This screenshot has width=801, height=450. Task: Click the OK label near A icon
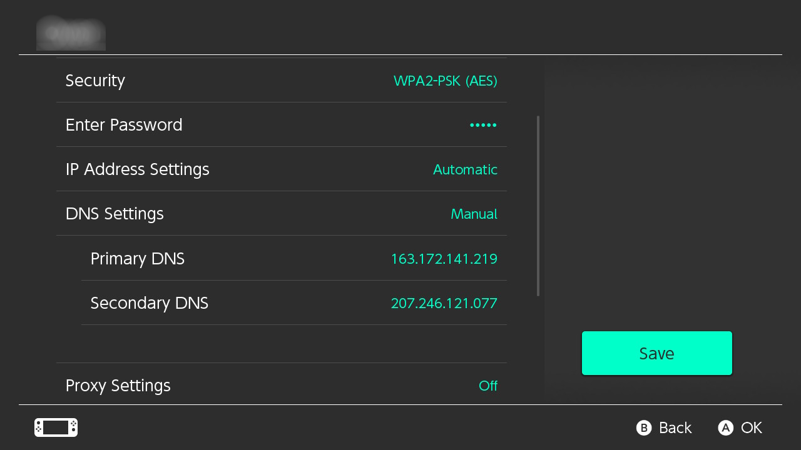750,427
